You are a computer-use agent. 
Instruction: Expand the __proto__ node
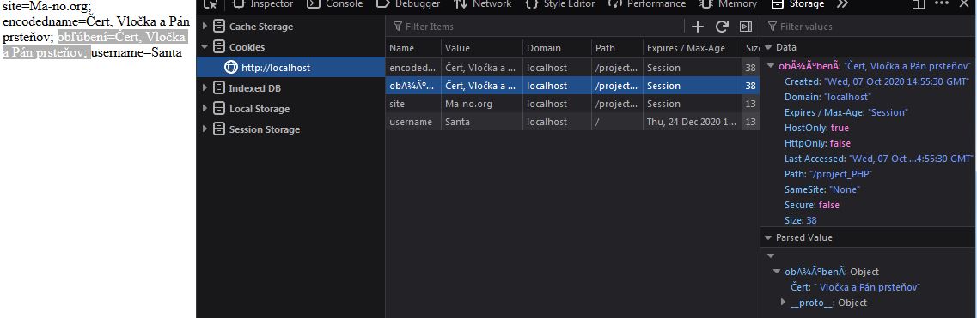tap(784, 303)
